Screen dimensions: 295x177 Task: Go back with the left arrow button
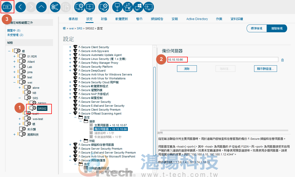[x=21, y=7]
